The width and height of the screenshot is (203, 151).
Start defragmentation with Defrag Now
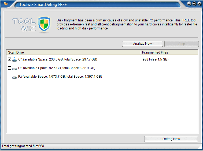[171, 139]
